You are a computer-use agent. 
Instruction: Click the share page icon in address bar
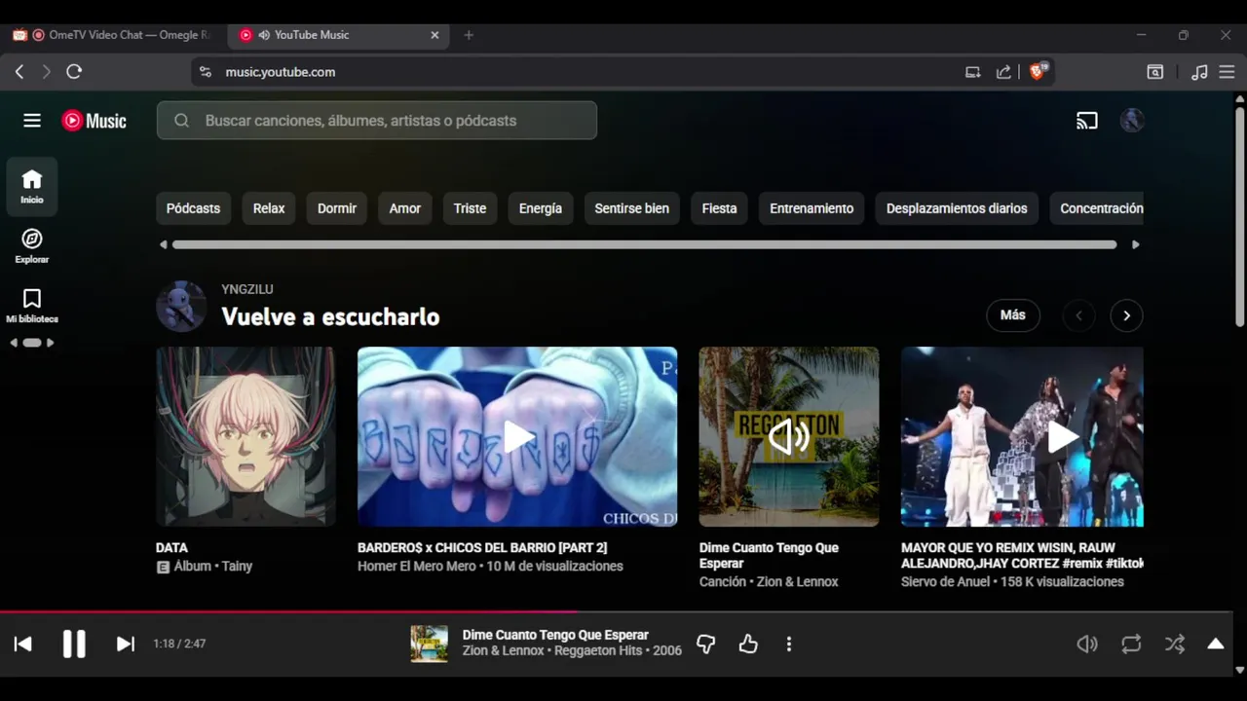tap(1003, 72)
